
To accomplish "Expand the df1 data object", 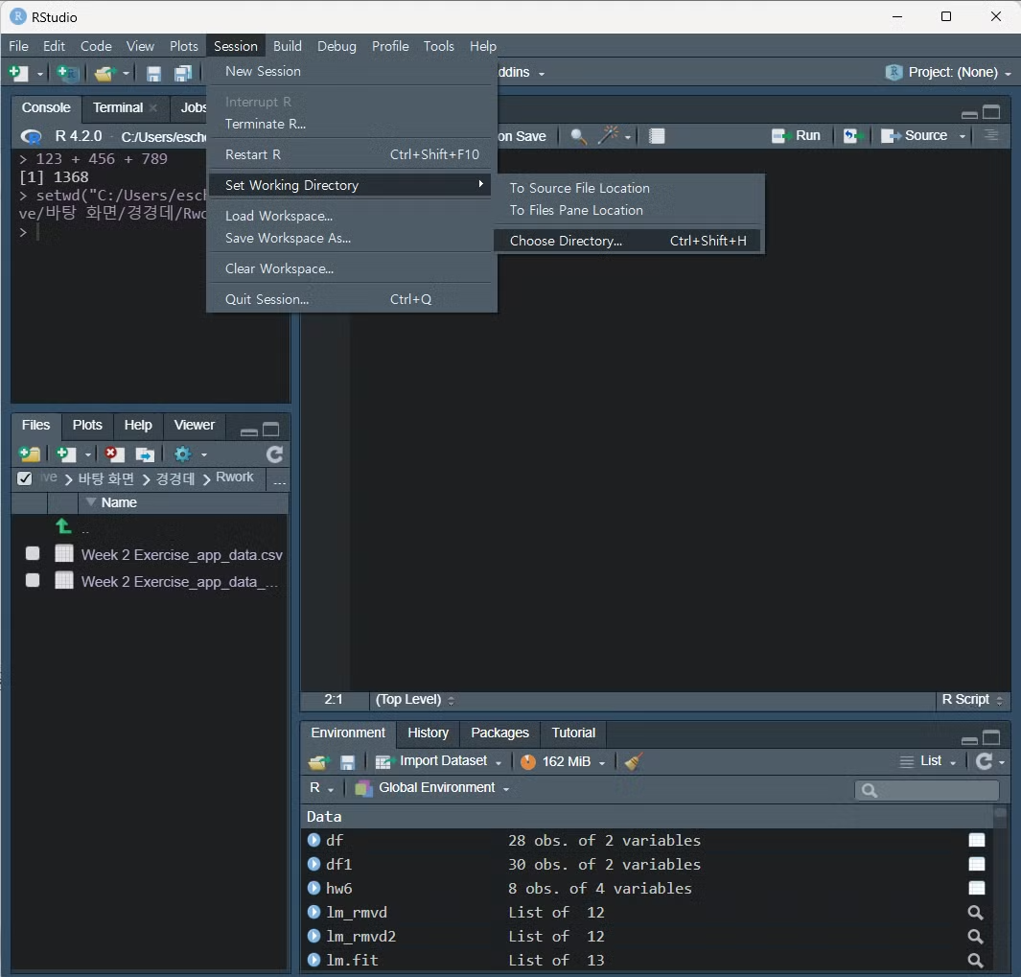I will (x=313, y=864).
